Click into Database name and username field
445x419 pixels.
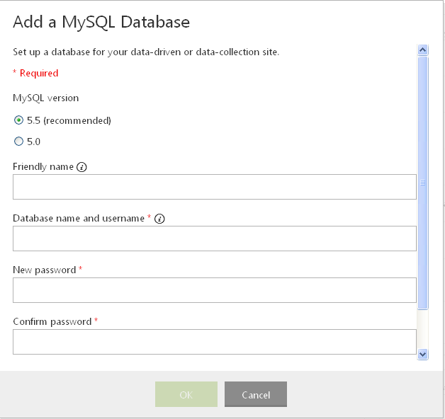tap(215, 239)
